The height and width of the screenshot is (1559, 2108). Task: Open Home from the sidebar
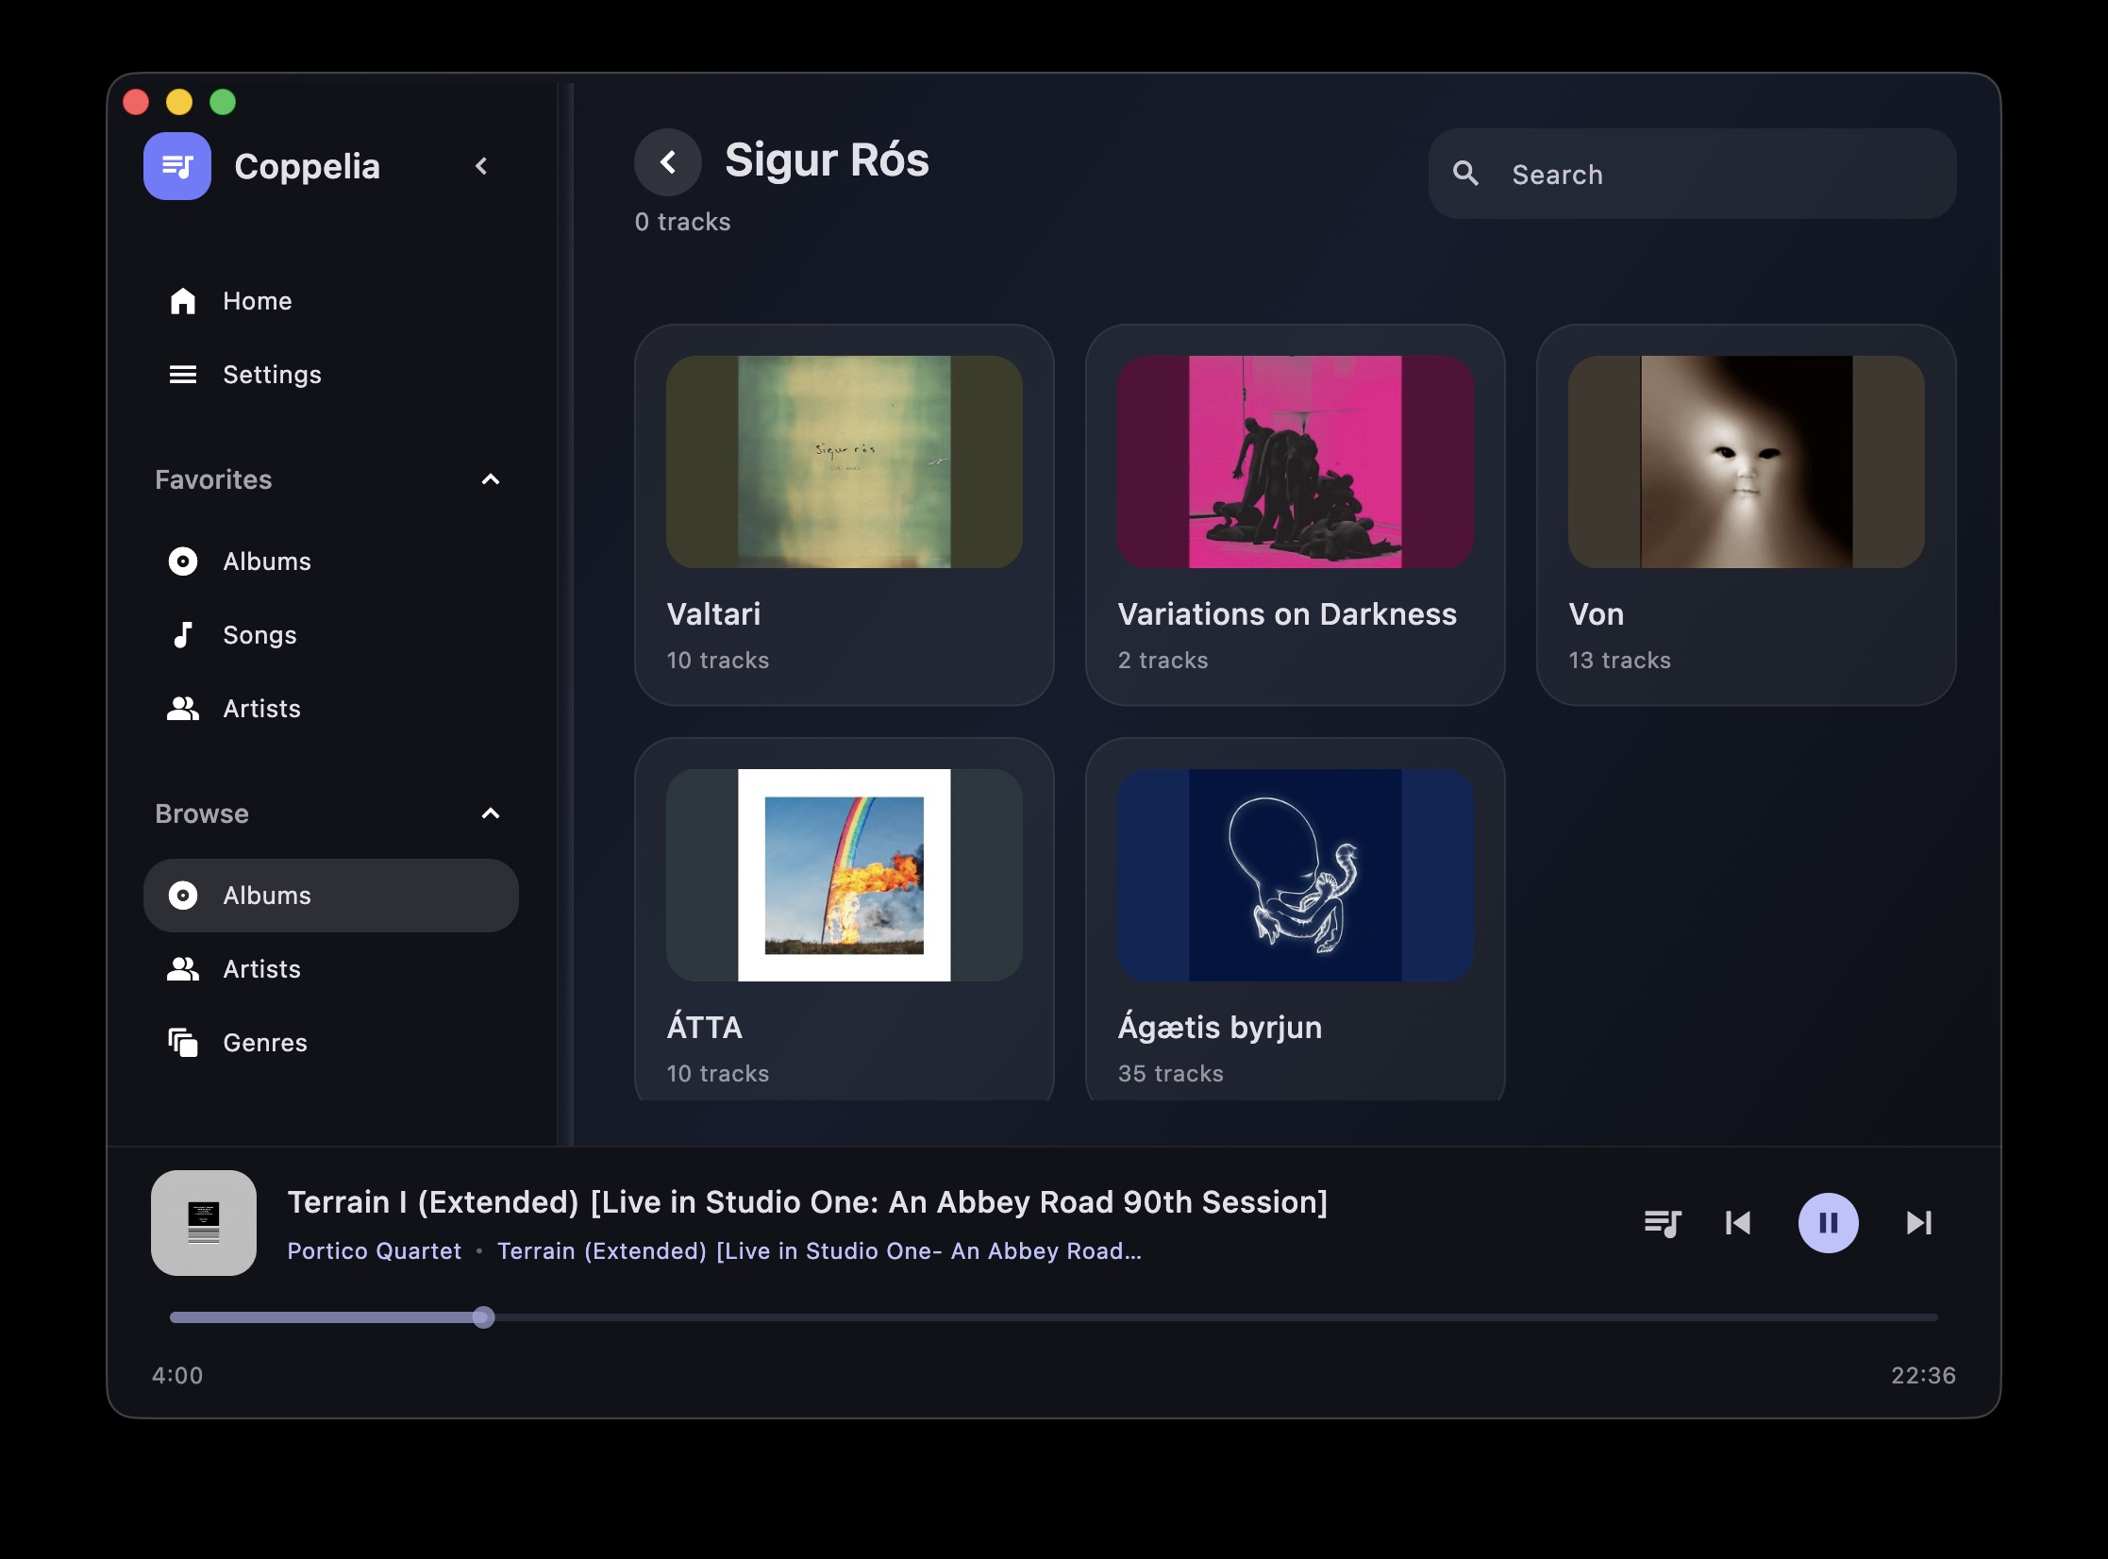pyautogui.click(x=257, y=301)
